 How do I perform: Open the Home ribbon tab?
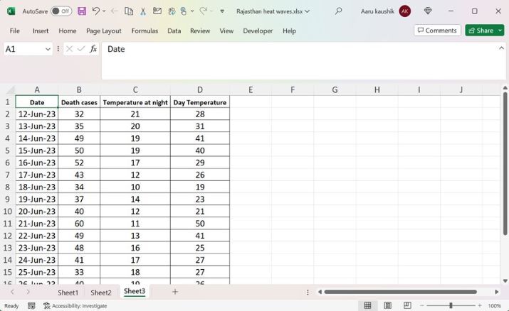pos(68,31)
